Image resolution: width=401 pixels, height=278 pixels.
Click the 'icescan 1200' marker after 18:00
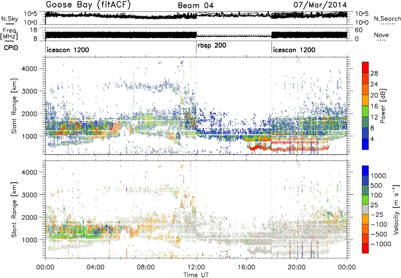(x=294, y=50)
